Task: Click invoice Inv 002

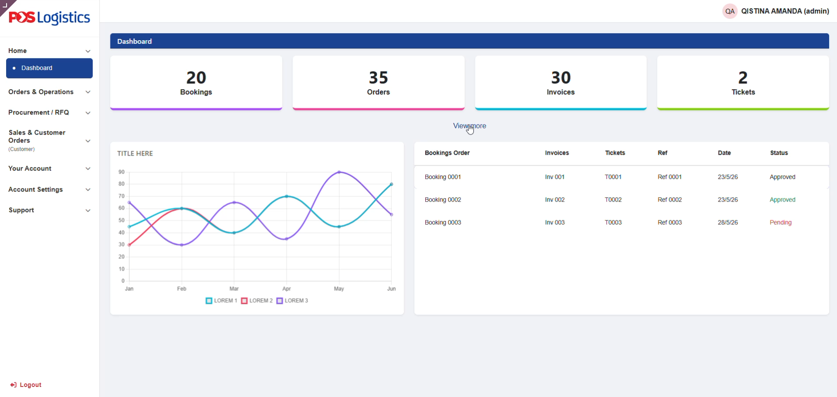Action: click(x=555, y=200)
